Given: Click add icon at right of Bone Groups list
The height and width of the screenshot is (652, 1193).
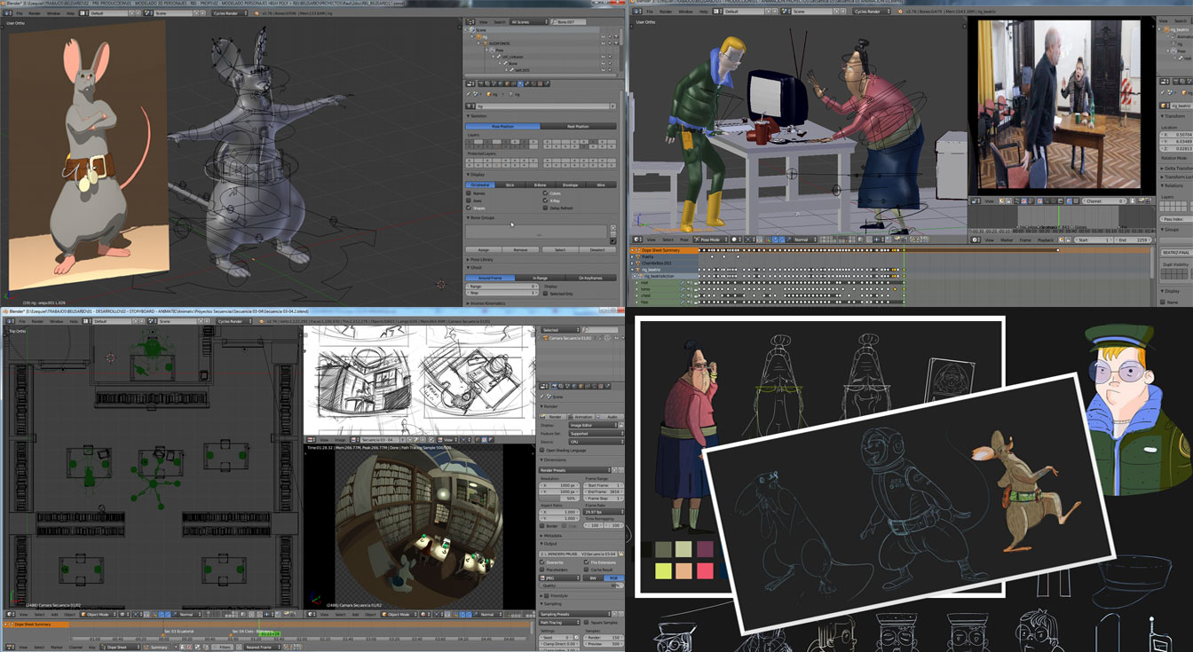Looking at the screenshot, I should (613, 228).
